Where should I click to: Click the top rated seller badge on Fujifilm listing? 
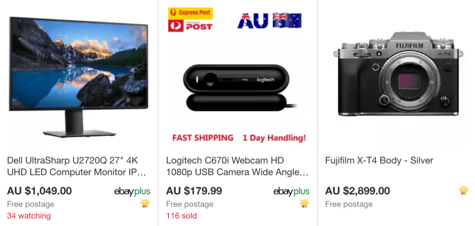click(x=463, y=191)
